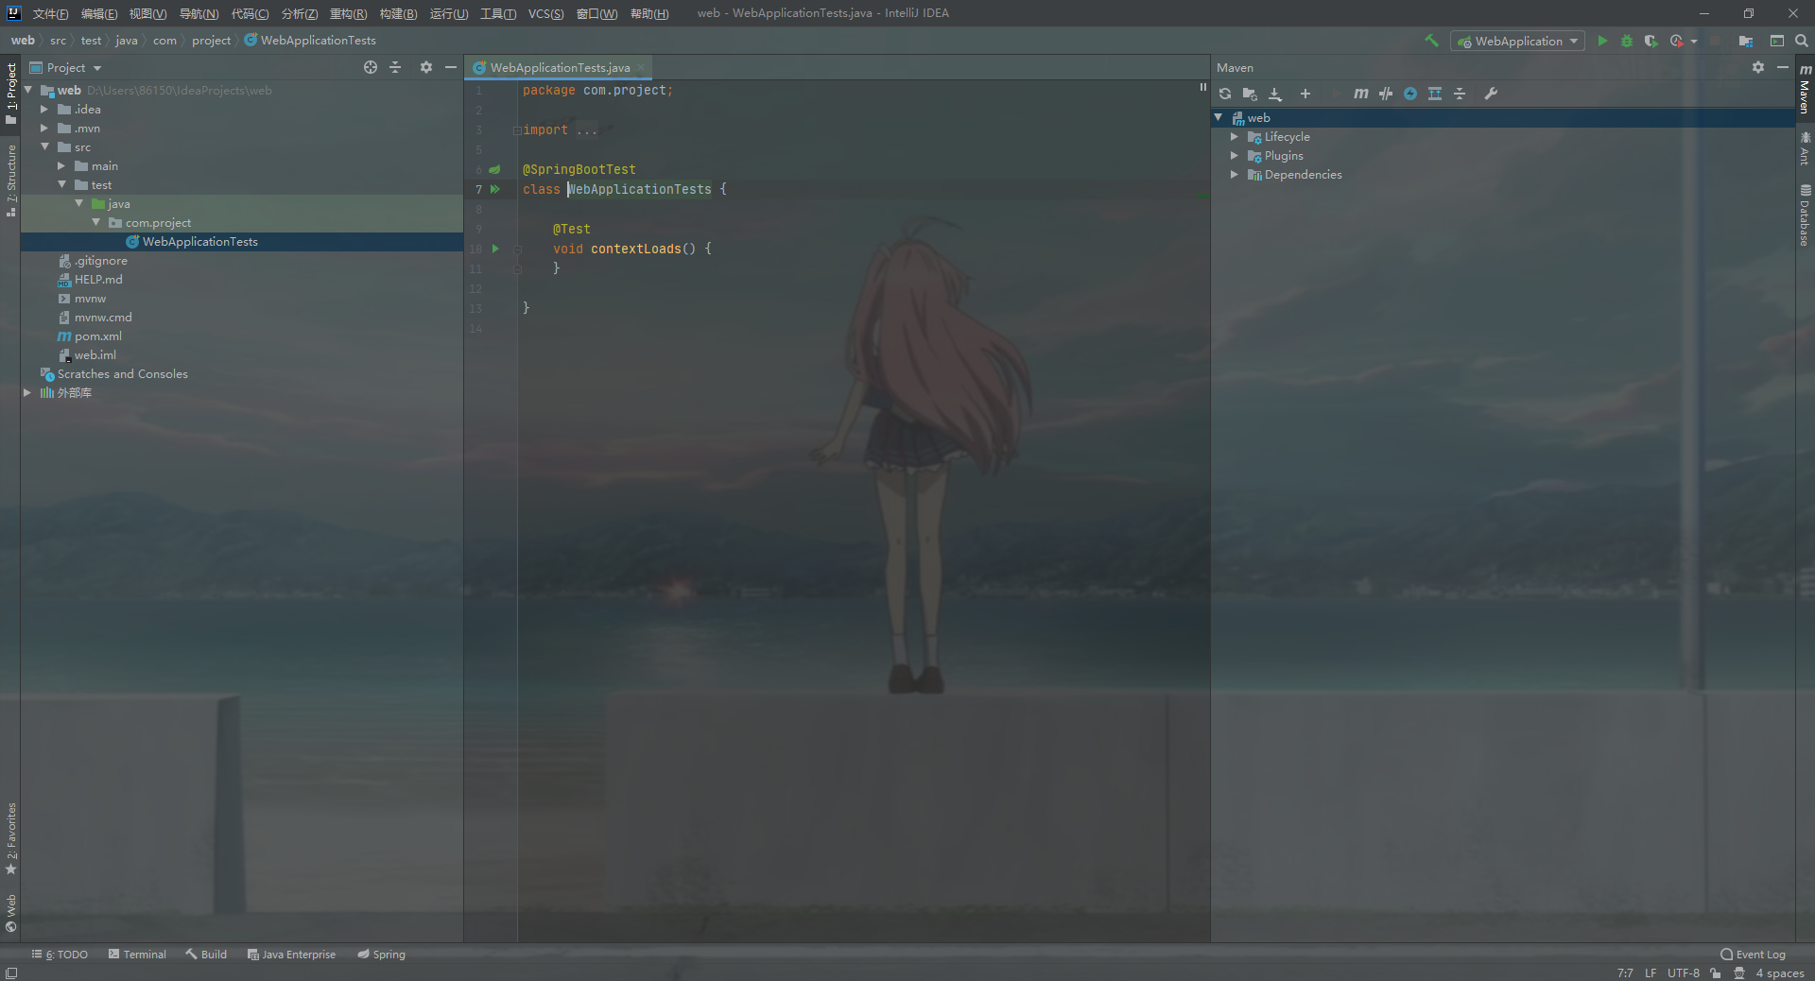This screenshot has height=981, width=1815.
Task: Locate current file in Project panel
Action: (371, 67)
